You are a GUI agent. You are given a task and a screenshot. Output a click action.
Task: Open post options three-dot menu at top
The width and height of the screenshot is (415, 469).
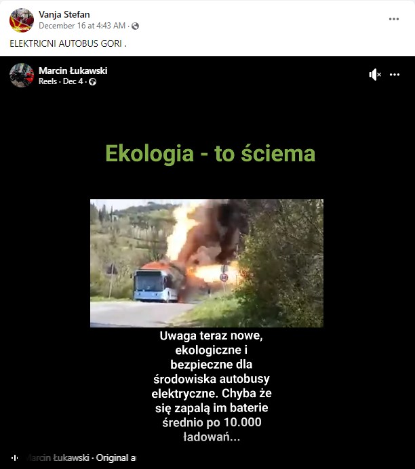394,19
